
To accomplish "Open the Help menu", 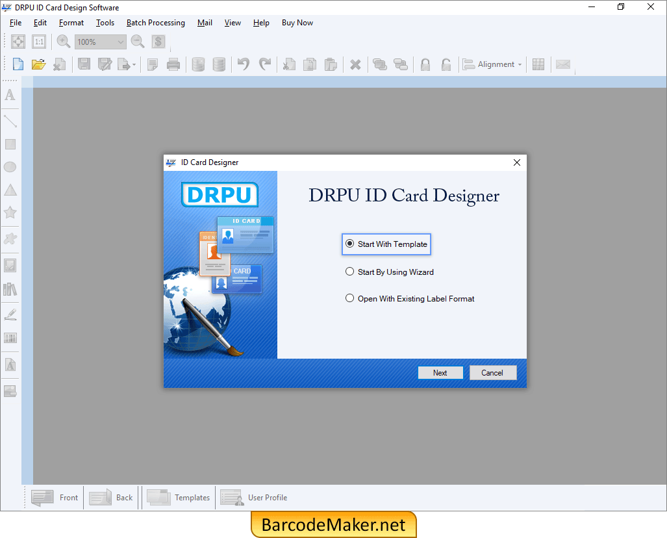I will coord(261,23).
